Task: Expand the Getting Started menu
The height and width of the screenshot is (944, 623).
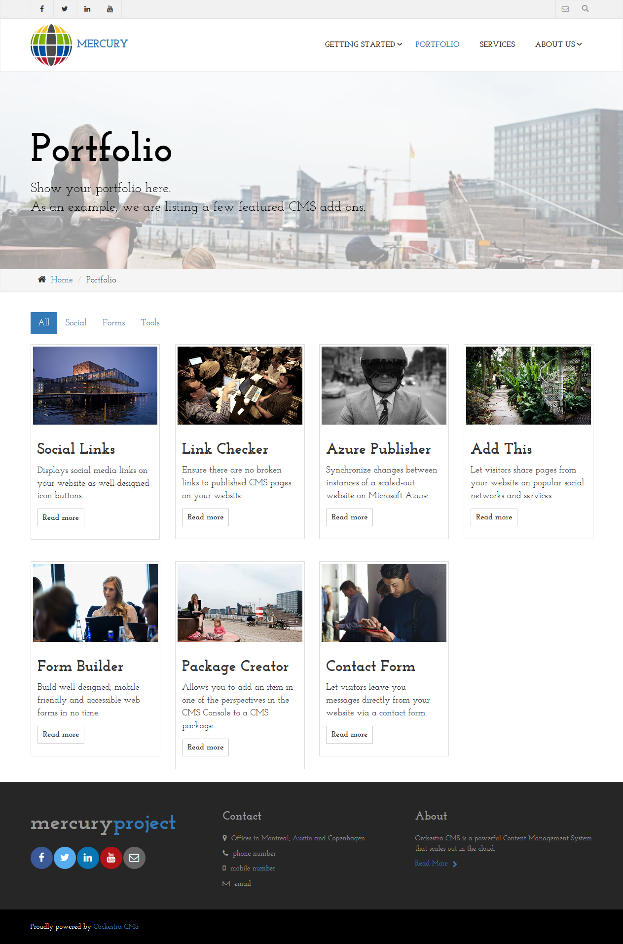Action: coord(363,44)
